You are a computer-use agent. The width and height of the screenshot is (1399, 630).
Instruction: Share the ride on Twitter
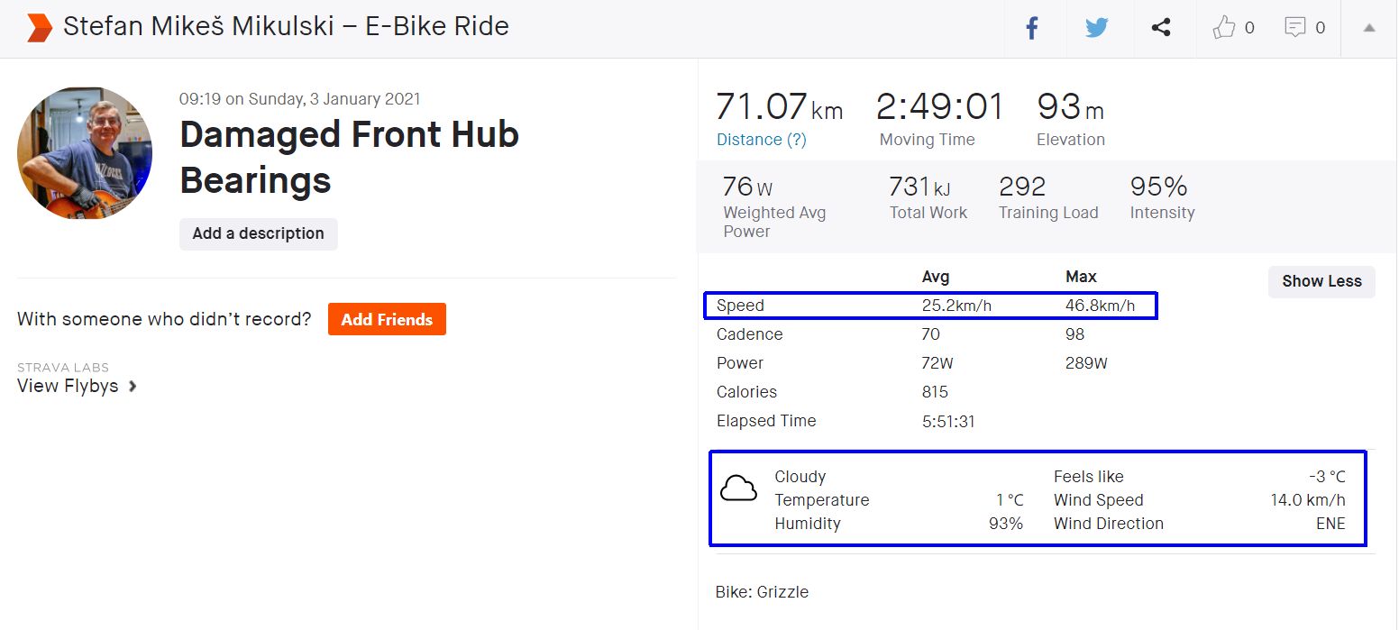coord(1096,28)
